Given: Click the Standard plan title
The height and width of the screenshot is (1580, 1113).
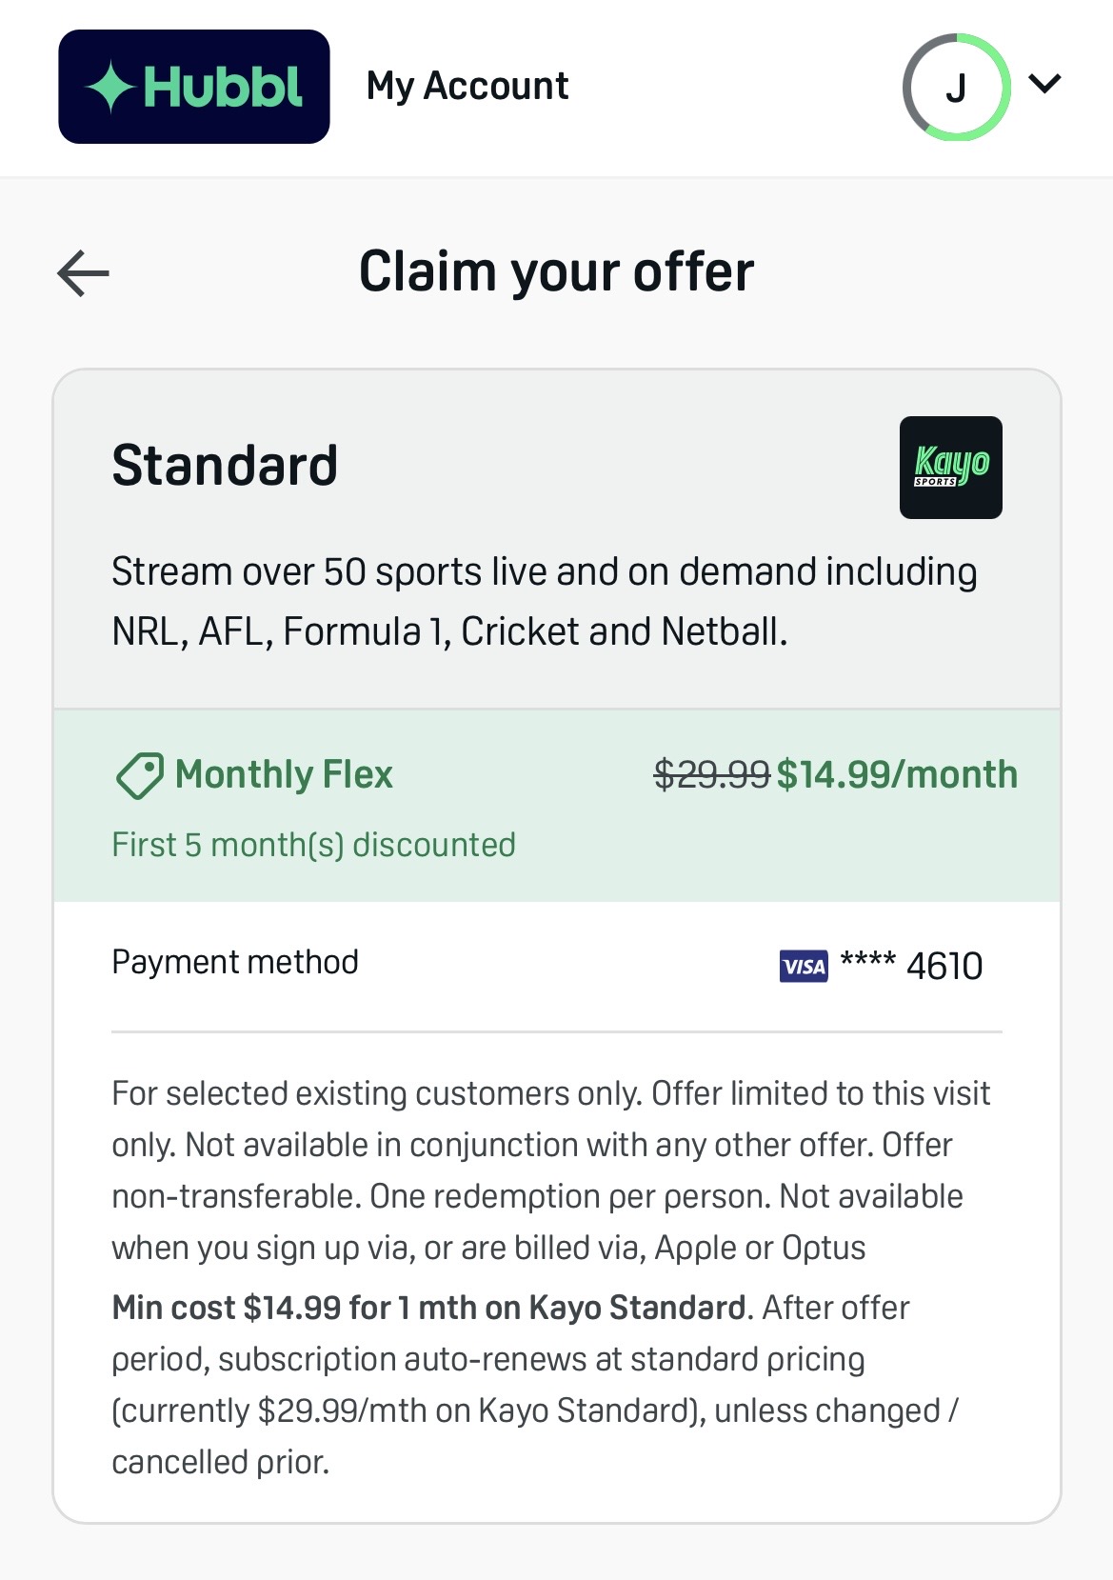Looking at the screenshot, I should coord(225,465).
